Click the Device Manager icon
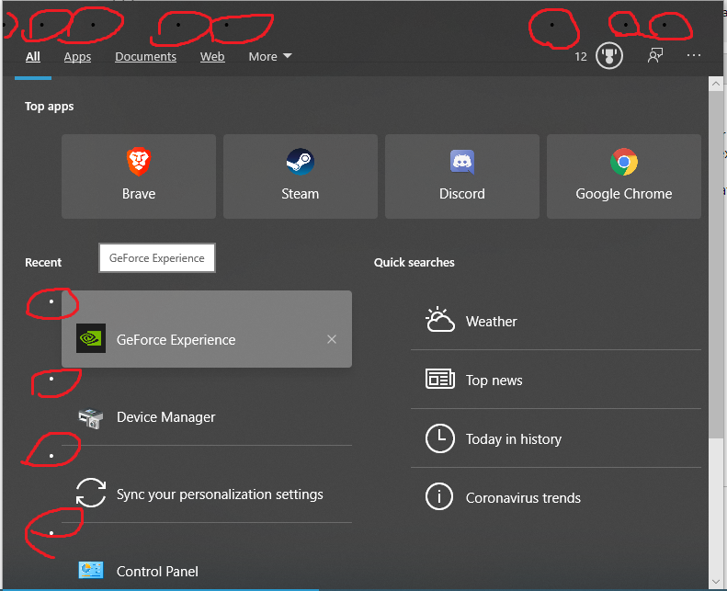The image size is (727, 591). pos(91,417)
